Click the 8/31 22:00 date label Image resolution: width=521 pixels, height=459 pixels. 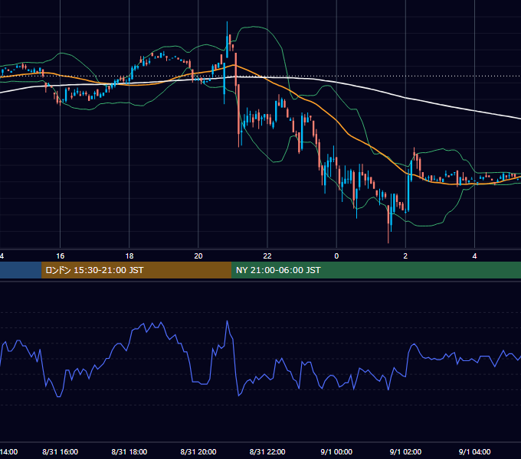(267, 451)
